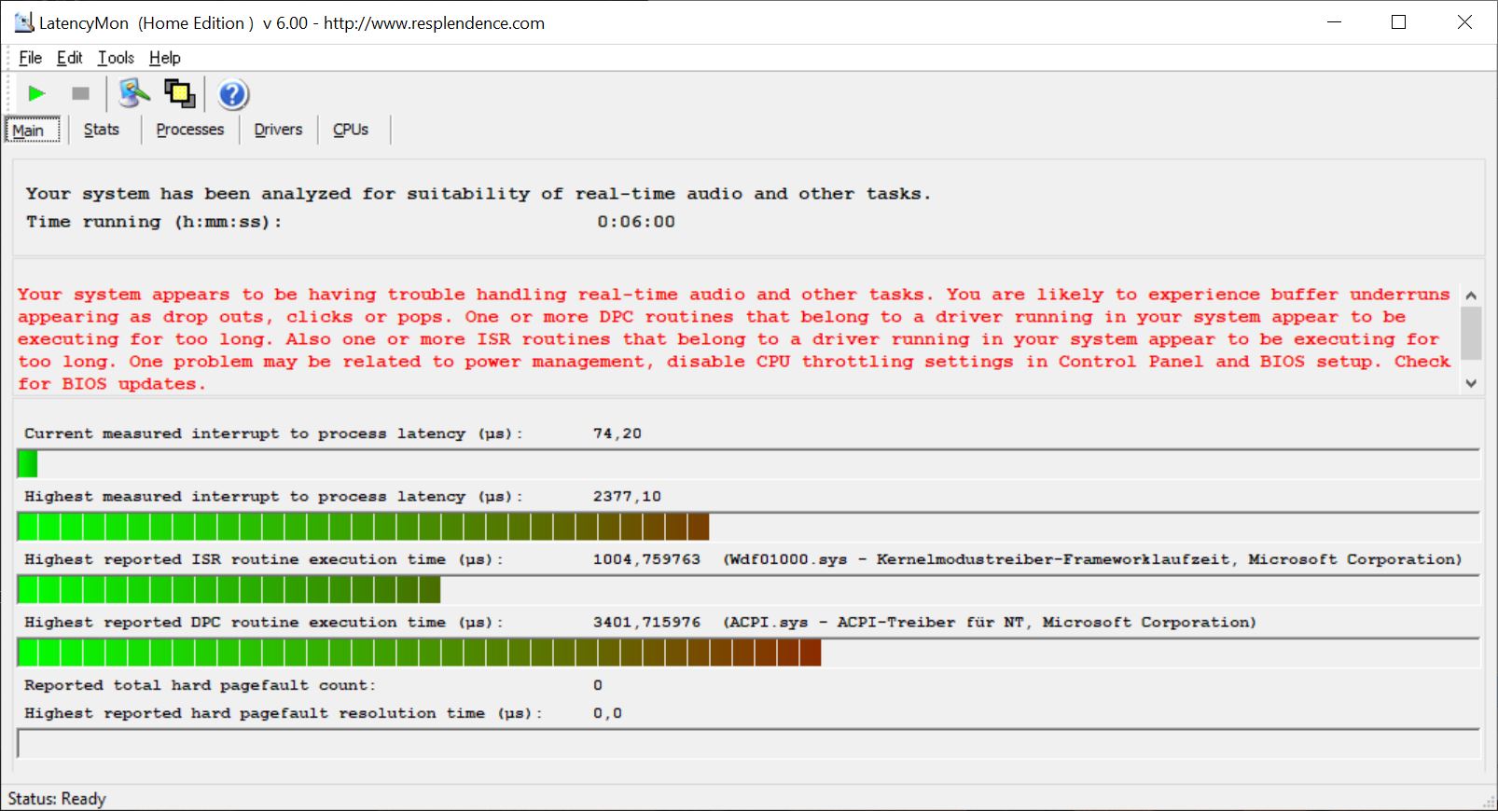Click the Wdf01000.sys driver description text
Viewport: 1498px width, 811px height.
(x=1092, y=559)
